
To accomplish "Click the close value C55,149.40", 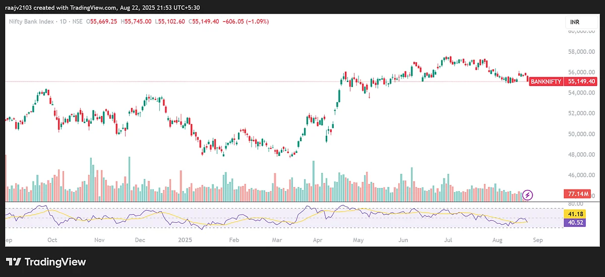I will click(204, 22).
